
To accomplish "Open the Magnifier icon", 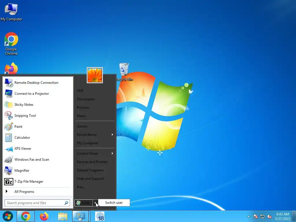I will point(9,171).
